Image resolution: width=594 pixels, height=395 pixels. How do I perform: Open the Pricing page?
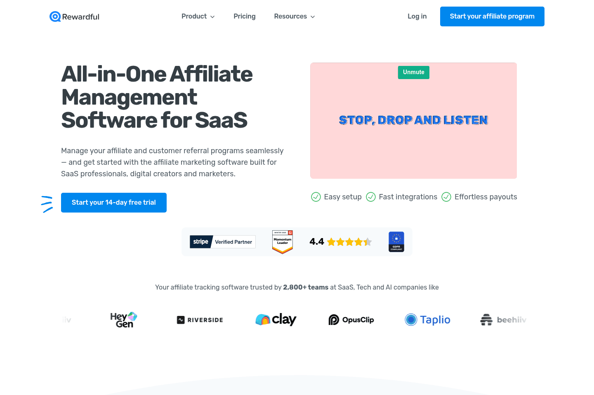click(245, 16)
